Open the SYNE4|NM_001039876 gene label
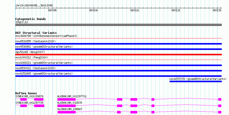This screenshot has height=115, width=229. click(x=29, y=96)
